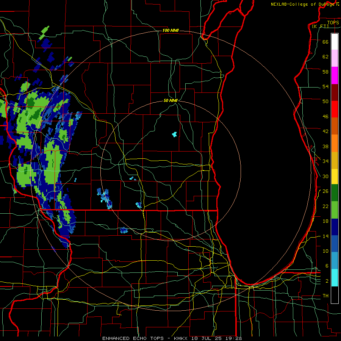341x341 pixels.
Task: Click the 19:28 timestamp
Action: point(233,338)
